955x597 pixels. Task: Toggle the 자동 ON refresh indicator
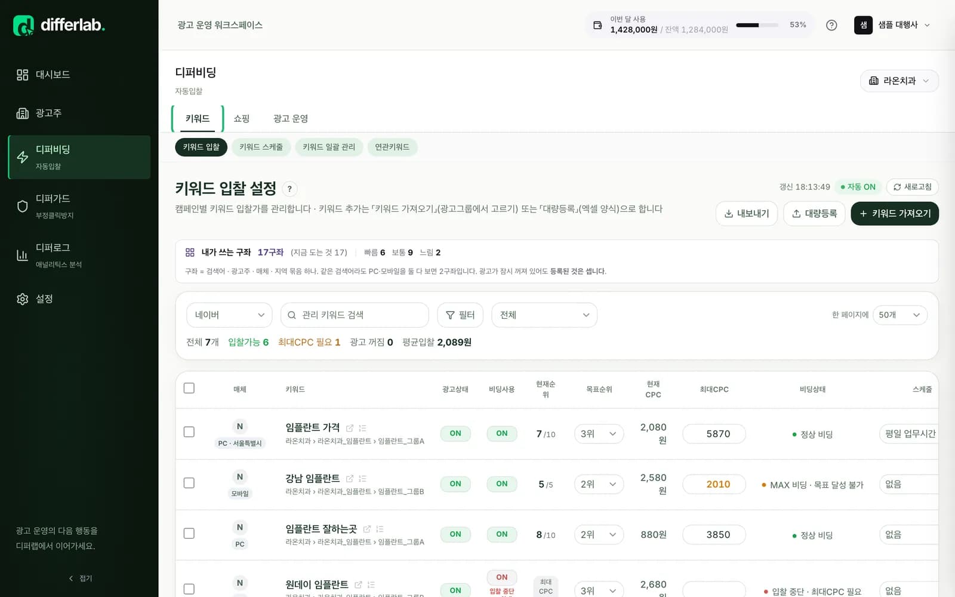[x=858, y=187]
